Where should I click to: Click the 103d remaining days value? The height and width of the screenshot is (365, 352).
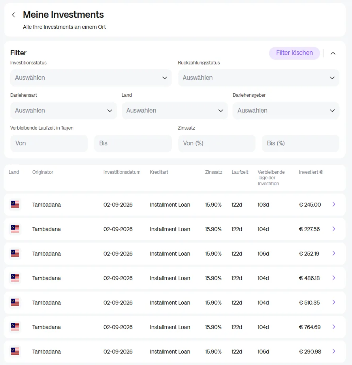tap(263, 205)
